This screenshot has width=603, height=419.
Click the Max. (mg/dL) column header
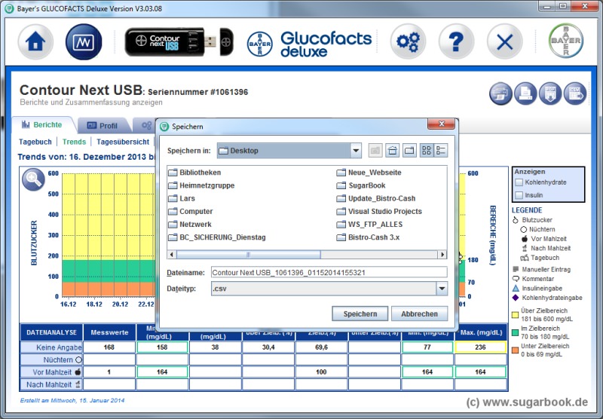pyautogui.click(x=481, y=332)
